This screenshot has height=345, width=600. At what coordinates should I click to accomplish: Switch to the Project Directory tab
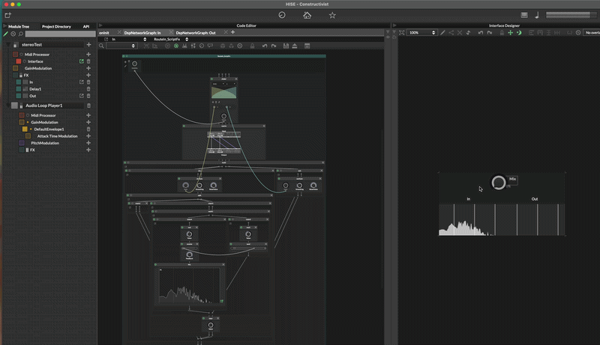pos(56,26)
